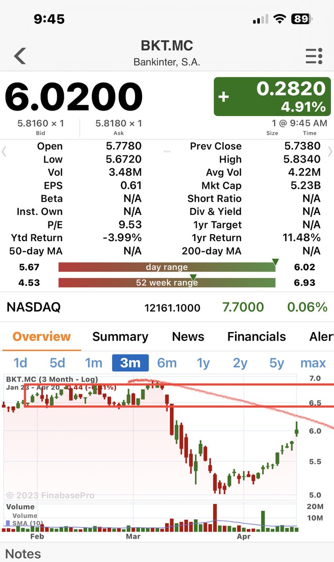
Task: Tap the Ask 5.8180 × 1 value
Action: 119,123
